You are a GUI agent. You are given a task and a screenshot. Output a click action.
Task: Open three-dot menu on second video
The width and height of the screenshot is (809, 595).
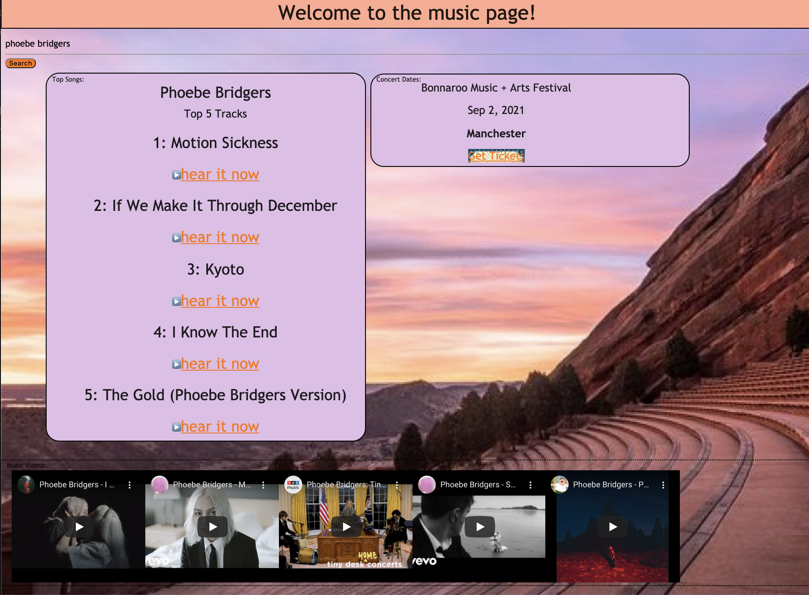point(263,485)
